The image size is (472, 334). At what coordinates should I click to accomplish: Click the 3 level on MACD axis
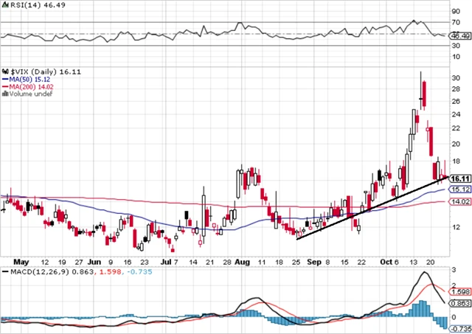[x=454, y=270]
